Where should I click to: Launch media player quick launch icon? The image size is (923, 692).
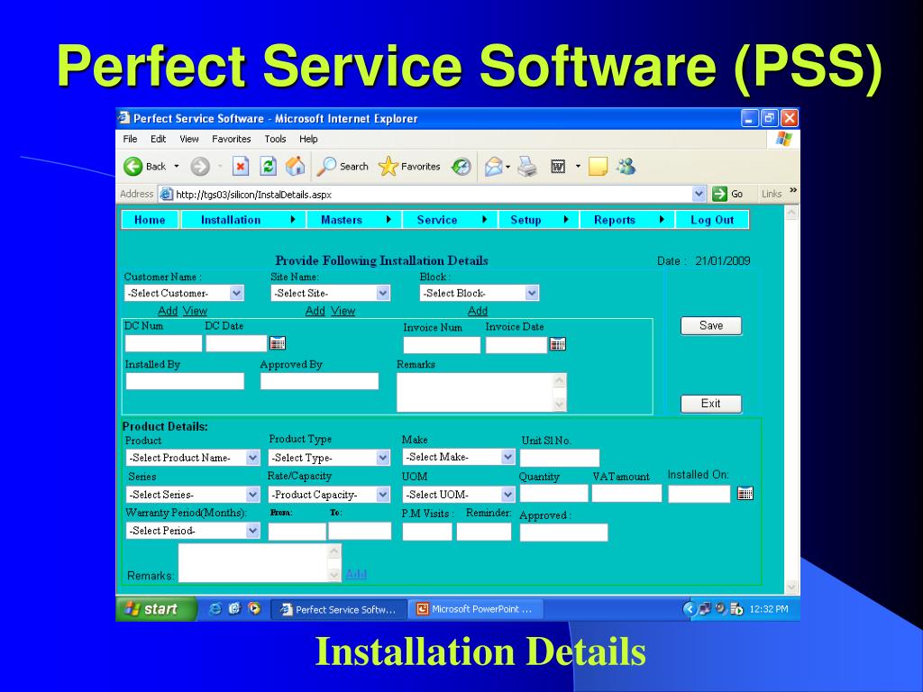(x=254, y=608)
